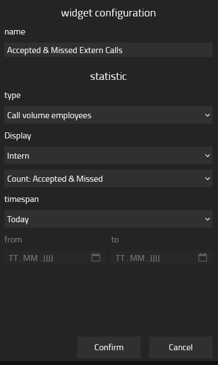This screenshot has width=218, height=365.
Task: Open the calendar picker for to date
Action: (x=203, y=257)
